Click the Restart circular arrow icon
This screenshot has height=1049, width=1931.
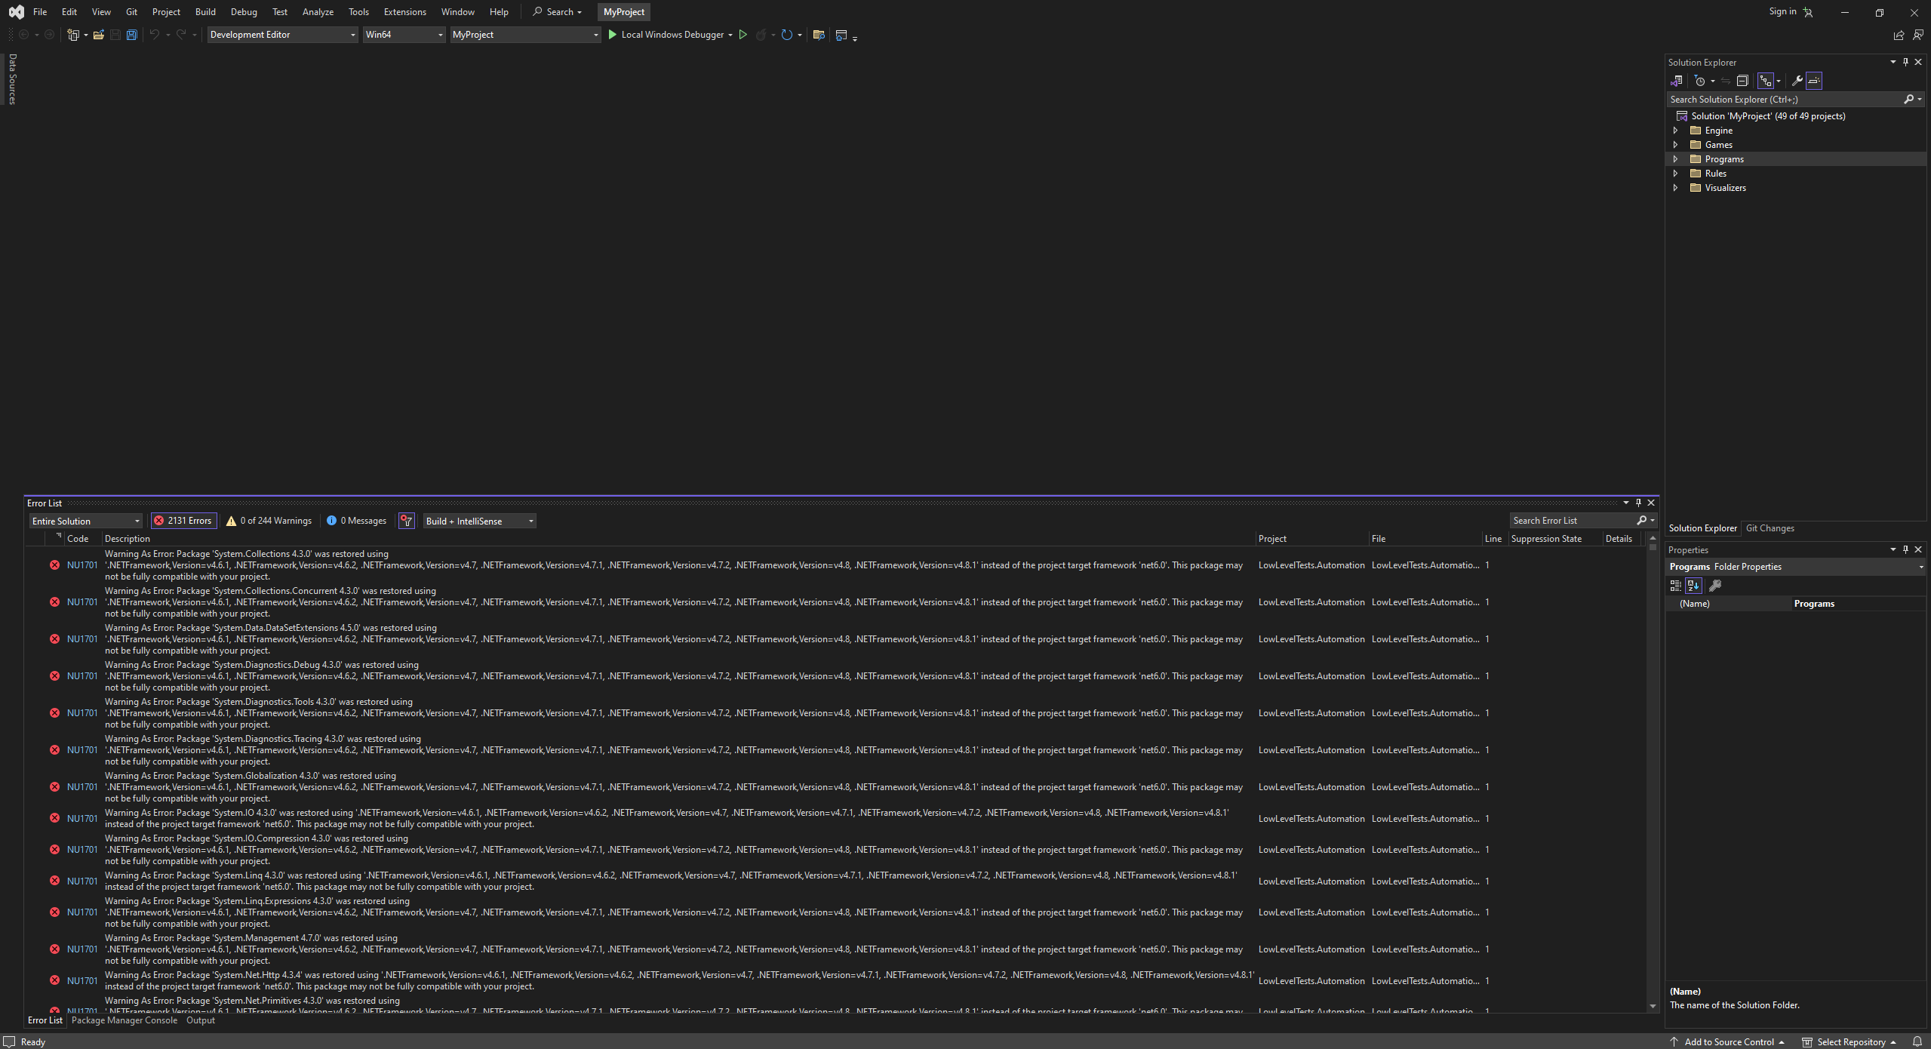tap(786, 35)
